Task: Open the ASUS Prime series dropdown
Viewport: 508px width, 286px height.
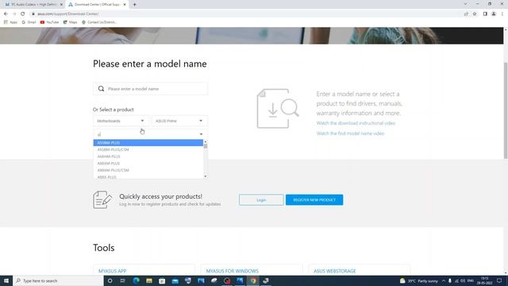Action: tap(179, 121)
